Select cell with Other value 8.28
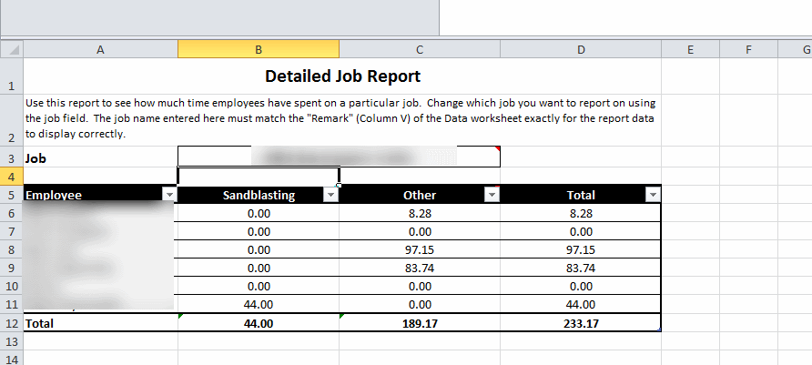 (x=420, y=213)
